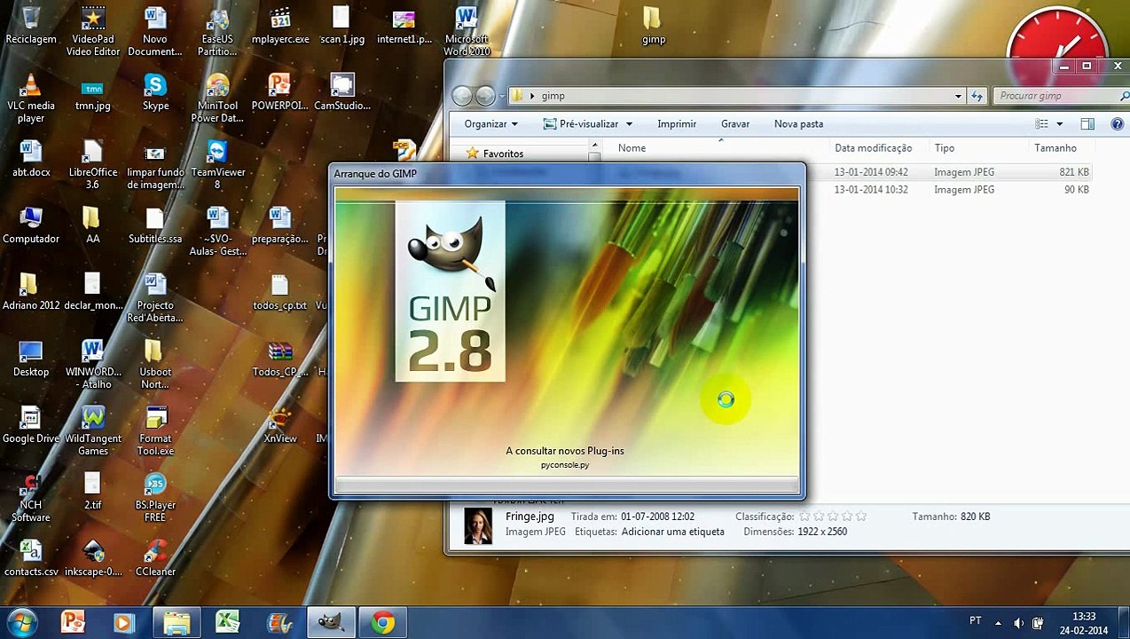Click the Procurar gimp search field
Viewport: 1130px width, 639px height.
click(x=1060, y=96)
